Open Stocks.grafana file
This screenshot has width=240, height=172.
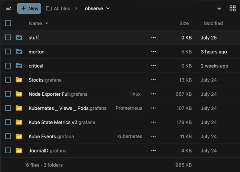45,80
